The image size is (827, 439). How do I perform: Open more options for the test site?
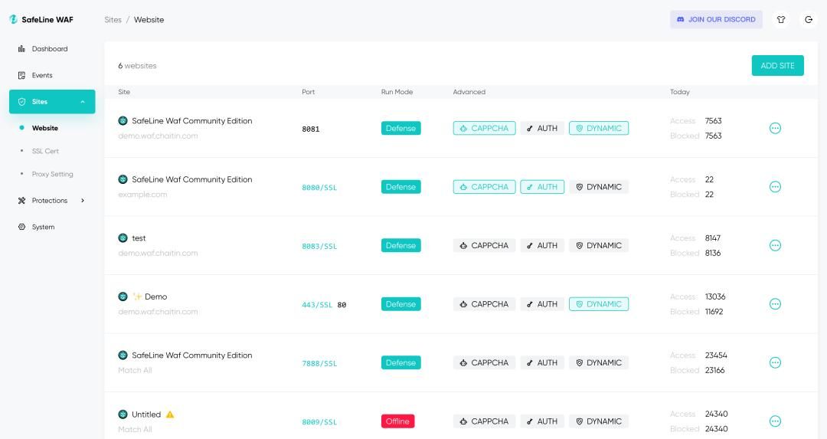pyautogui.click(x=775, y=245)
